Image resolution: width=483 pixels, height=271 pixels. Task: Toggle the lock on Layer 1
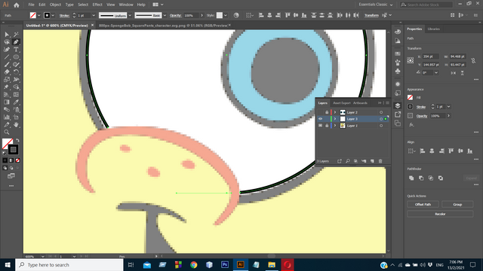pyautogui.click(x=327, y=126)
